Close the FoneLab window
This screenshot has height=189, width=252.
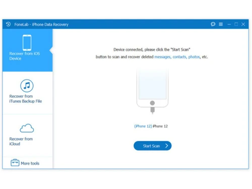[x=243, y=24]
